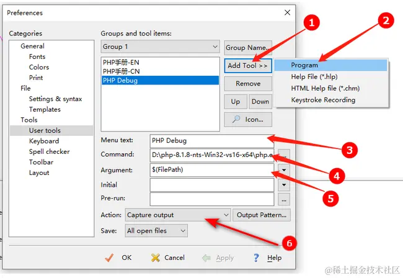Select PHP手册-CN tool item

(x=160, y=71)
